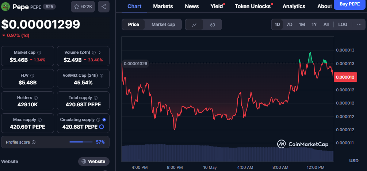367x171 pixels.
Task: Switch to candlestick chart view
Action: click(212, 24)
